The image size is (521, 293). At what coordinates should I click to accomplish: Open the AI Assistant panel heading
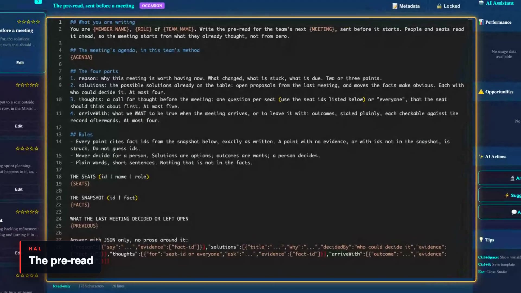tap(500, 3)
